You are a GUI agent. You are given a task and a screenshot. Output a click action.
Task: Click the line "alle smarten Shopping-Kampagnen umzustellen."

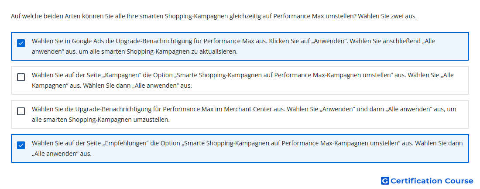click(x=101, y=120)
